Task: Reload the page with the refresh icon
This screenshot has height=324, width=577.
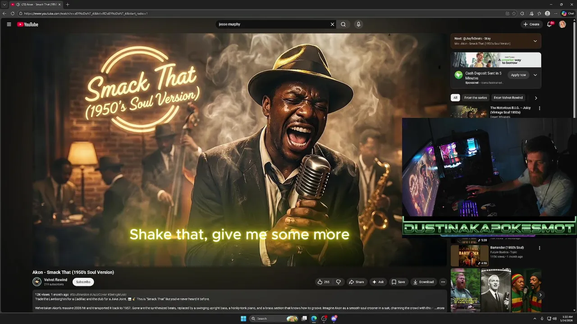Action: point(13,13)
